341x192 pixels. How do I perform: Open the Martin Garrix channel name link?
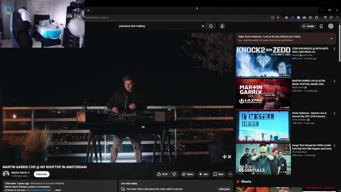(x=19, y=173)
